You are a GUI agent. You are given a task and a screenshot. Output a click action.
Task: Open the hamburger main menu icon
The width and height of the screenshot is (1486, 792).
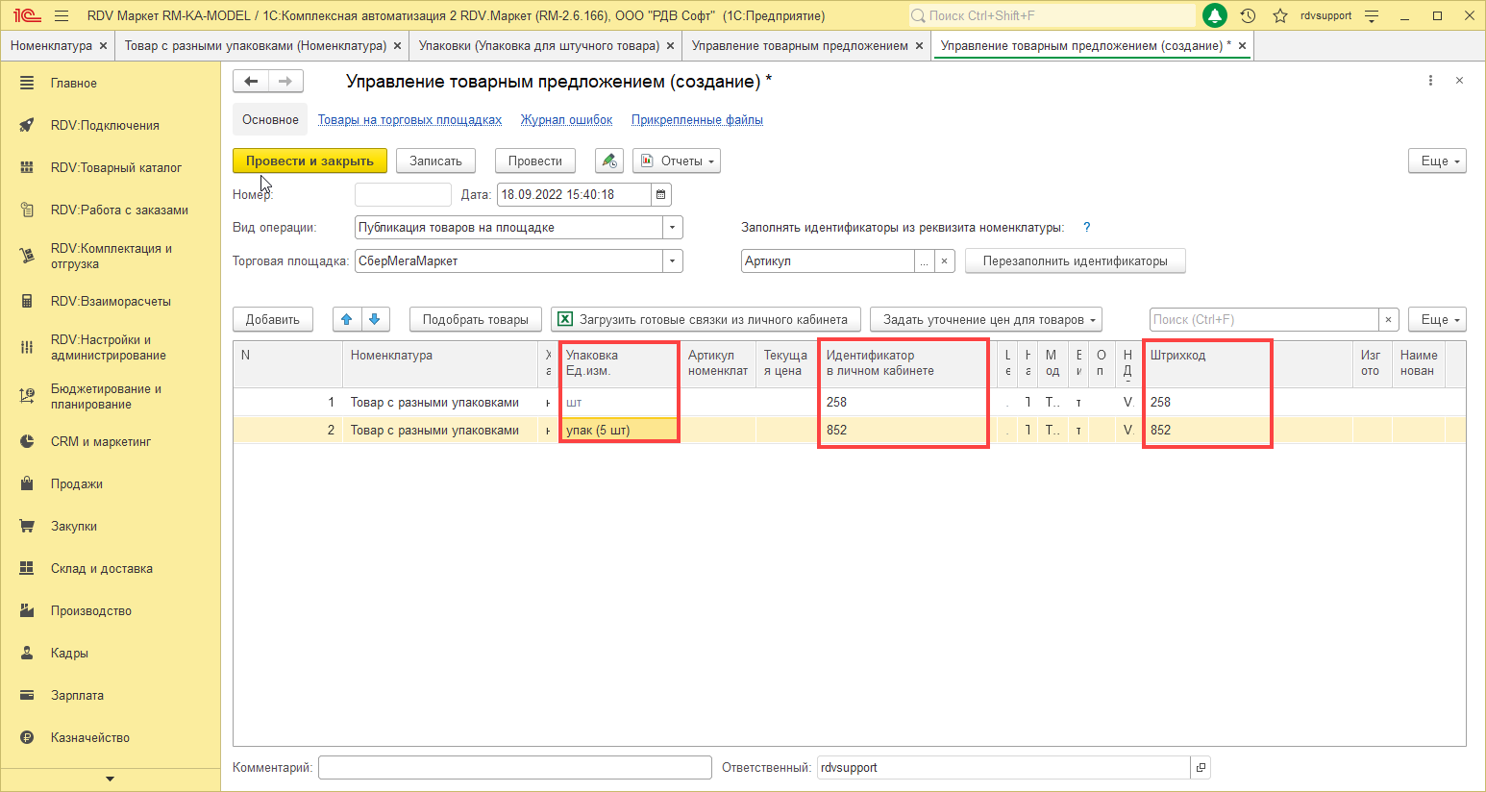(62, 15)
